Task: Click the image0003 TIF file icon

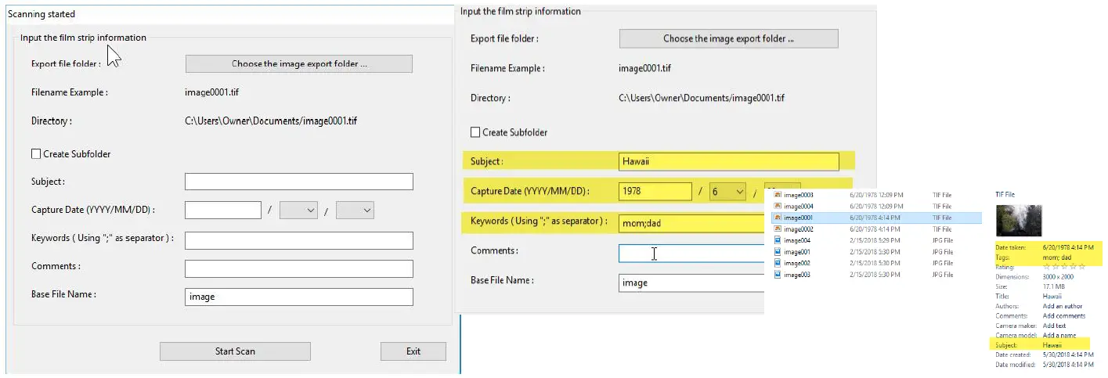Action: (x=778, y=195)
